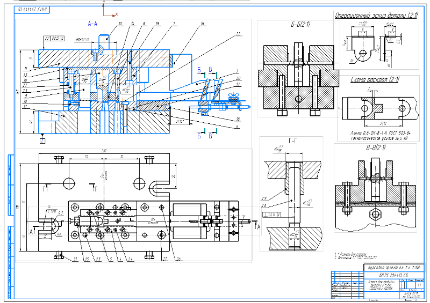The width and height of the screenshot is (430, 303).
Task: Click the "R8" radius dimension in plan view
Action: 59,234
